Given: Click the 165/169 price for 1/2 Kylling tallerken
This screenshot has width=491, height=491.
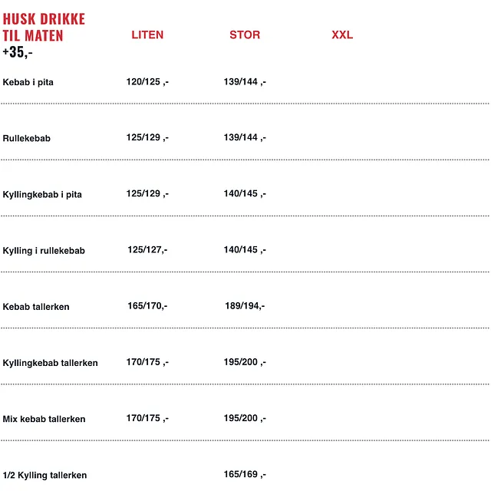Looking at the screenshot, I should (x=245, y=474).
